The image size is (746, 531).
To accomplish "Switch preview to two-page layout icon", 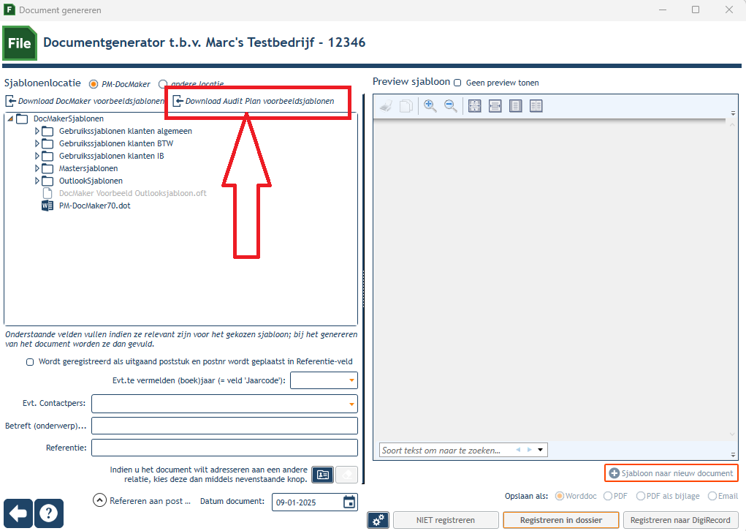I will coord(536,106).
